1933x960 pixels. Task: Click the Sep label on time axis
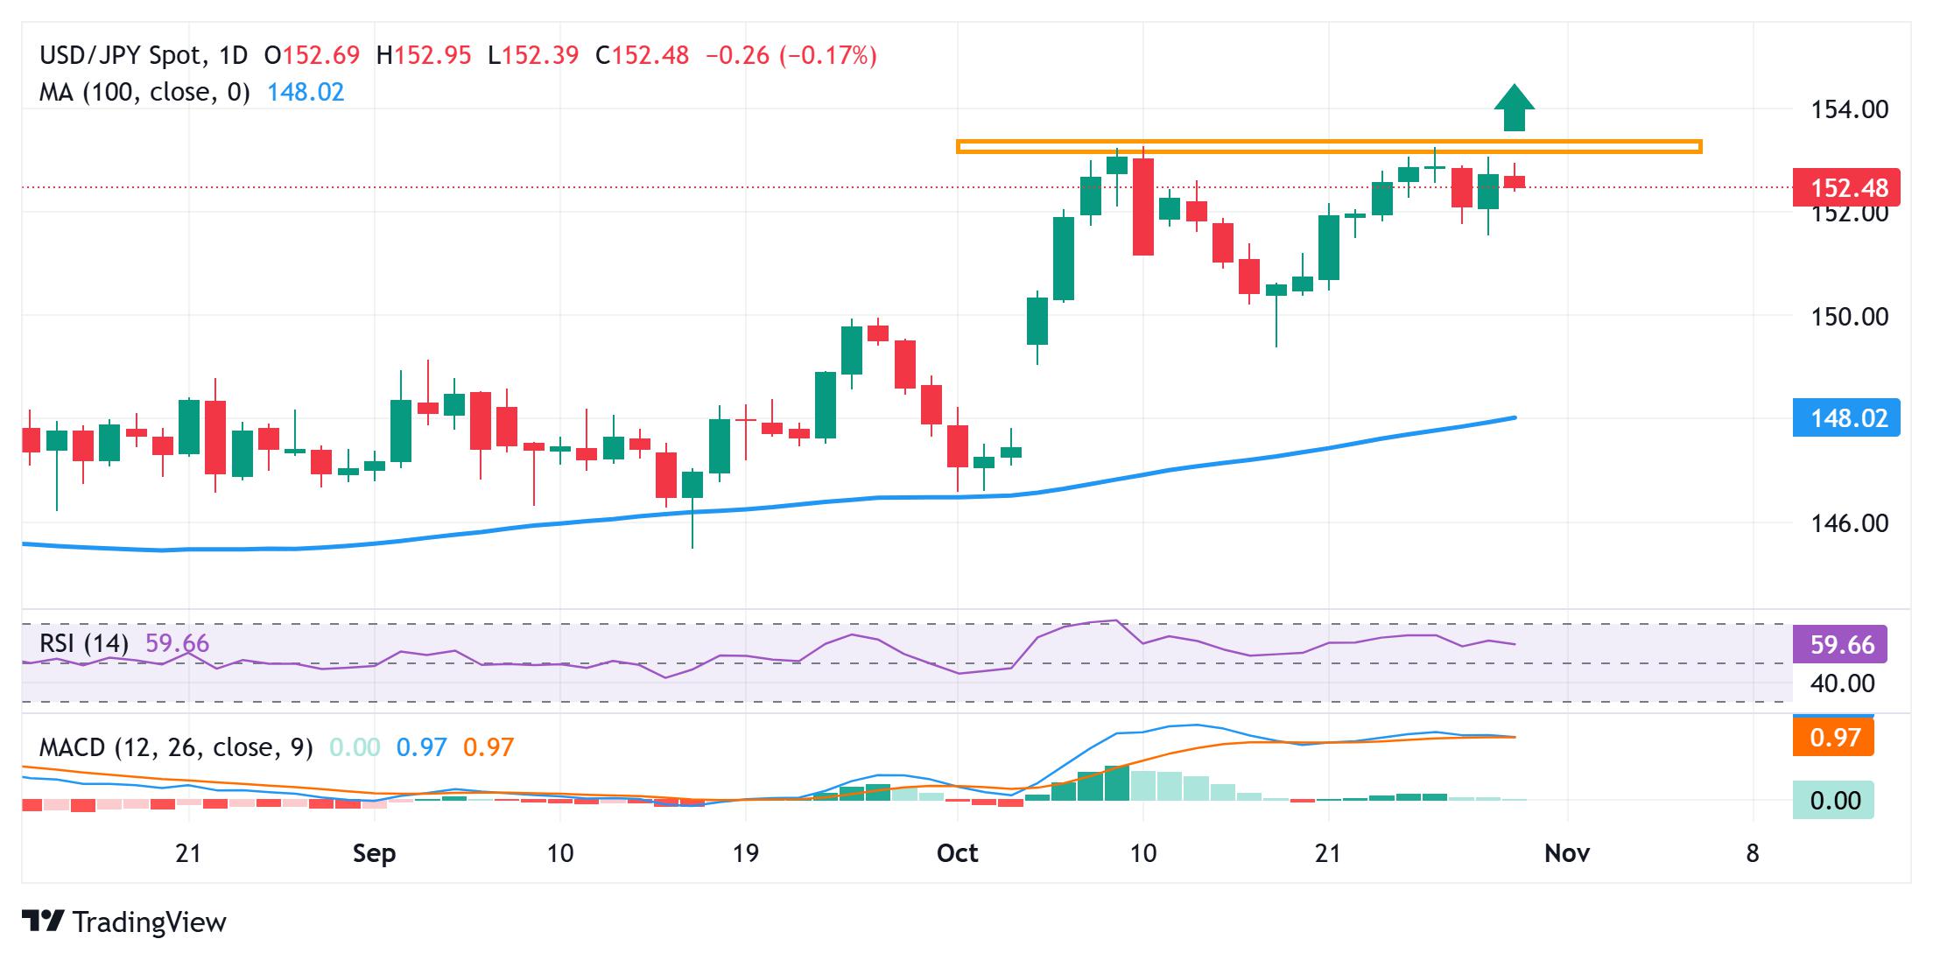point(374,853)
